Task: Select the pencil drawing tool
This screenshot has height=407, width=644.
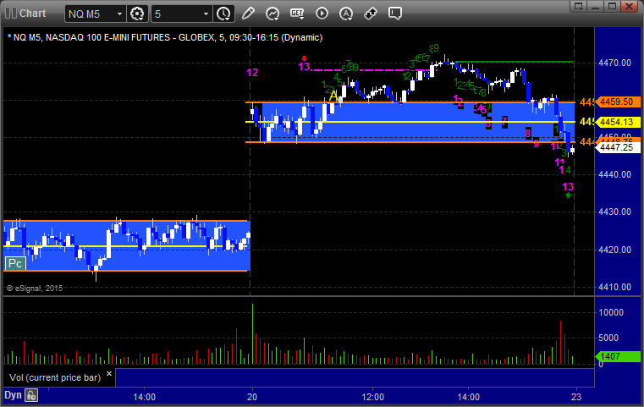Action: 248,14
